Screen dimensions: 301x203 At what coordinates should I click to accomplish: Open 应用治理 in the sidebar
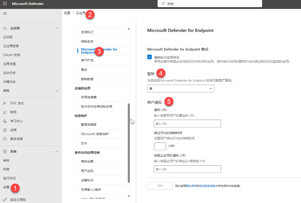(9, 64)
